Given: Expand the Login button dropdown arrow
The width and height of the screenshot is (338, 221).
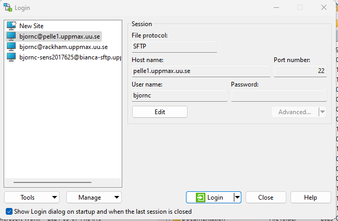Looking at the screenshot, I should click(237, 198).
